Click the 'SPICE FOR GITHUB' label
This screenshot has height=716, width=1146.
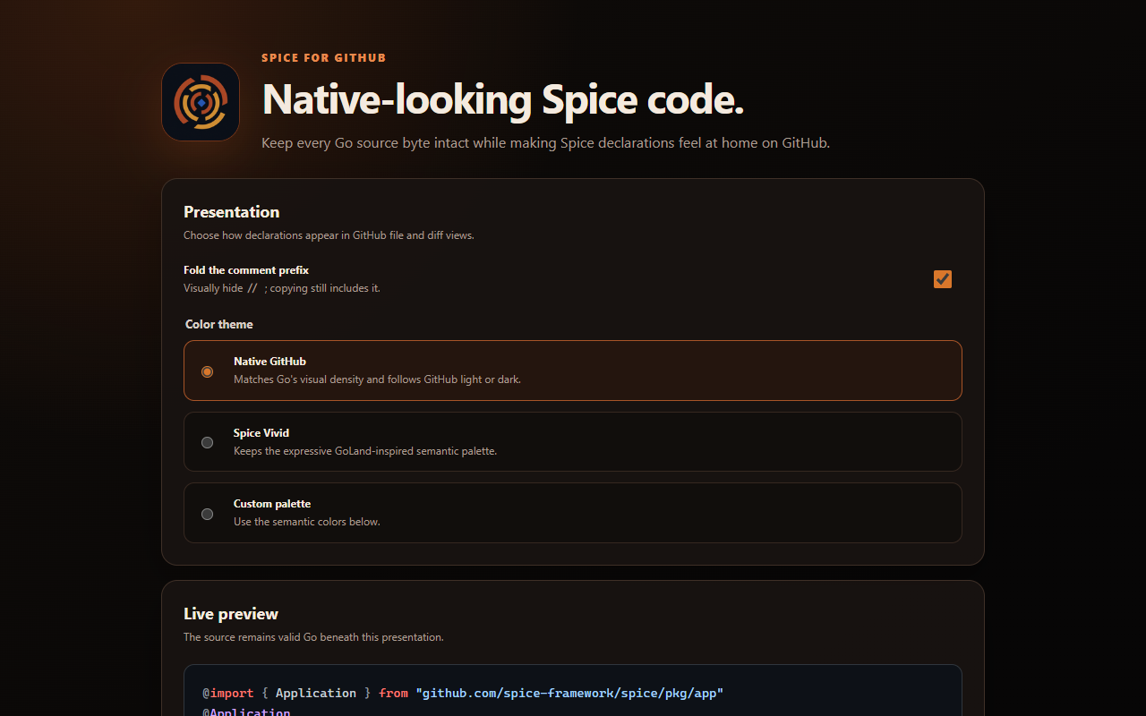point(324,58)
